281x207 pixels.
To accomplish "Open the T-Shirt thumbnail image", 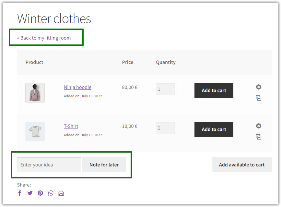I will [35, 131].
